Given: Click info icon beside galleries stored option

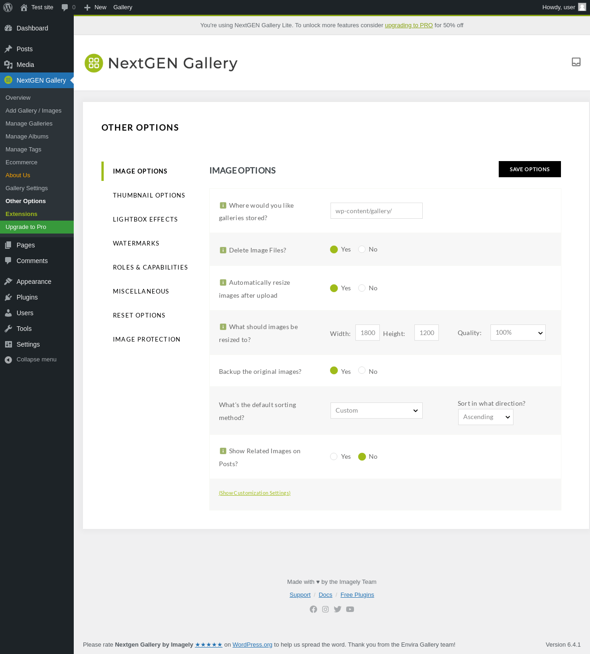Looking at the screenshot, I should 223,205.
